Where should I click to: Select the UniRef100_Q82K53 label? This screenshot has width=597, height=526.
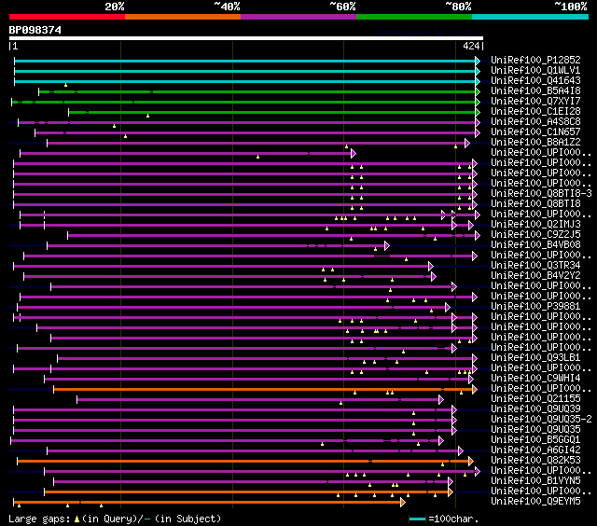pos(535,461)
